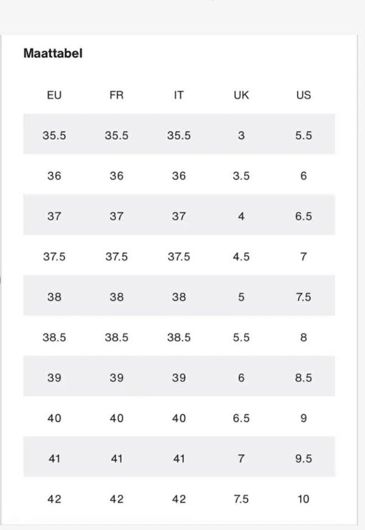Select size 3 in the UK column
Image resolution: width=365 pixels, height=530 pixels.
click(x=242, y=136)
